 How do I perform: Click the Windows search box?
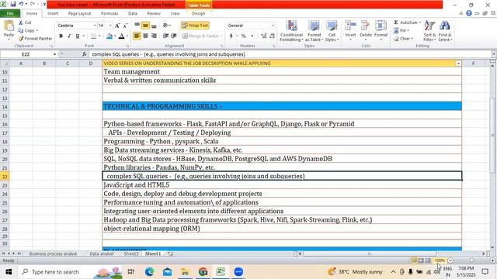pos(71,272)
